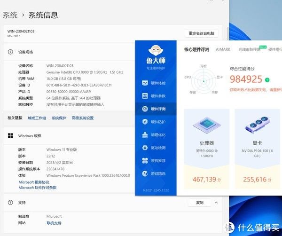Click the 安装日期 value 2023/4/2
The image size is (282, 236).
pos(60,163)
